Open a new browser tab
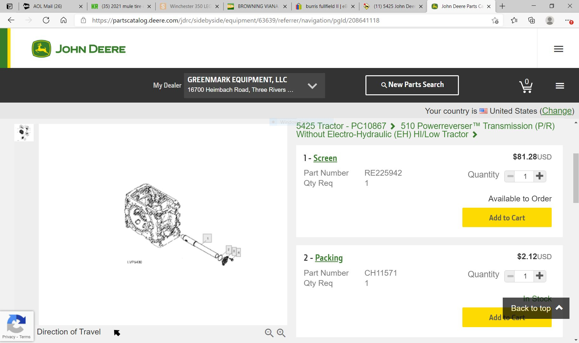 [x=502, y=6]
